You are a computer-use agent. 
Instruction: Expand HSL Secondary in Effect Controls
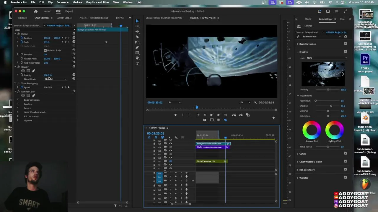click(x=17, y=116)
